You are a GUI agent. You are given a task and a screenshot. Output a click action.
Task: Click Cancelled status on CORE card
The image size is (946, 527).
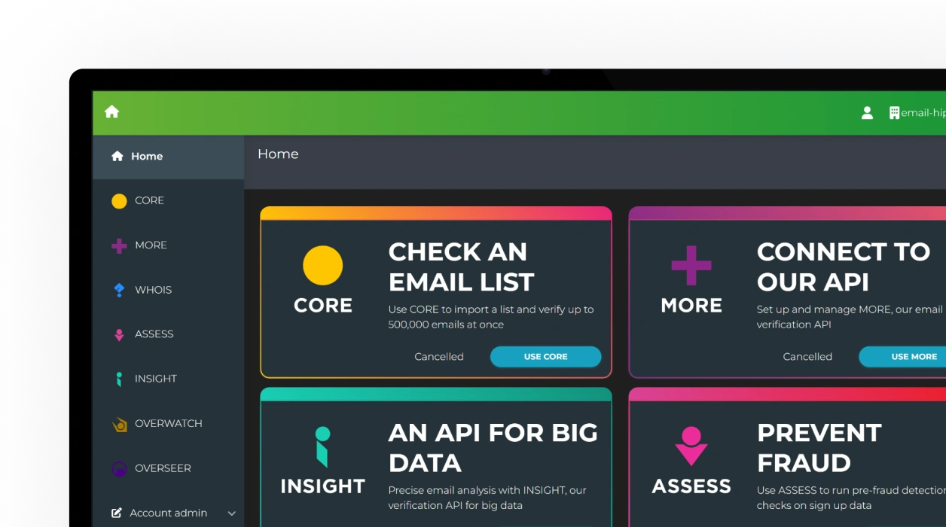point(439,357)
